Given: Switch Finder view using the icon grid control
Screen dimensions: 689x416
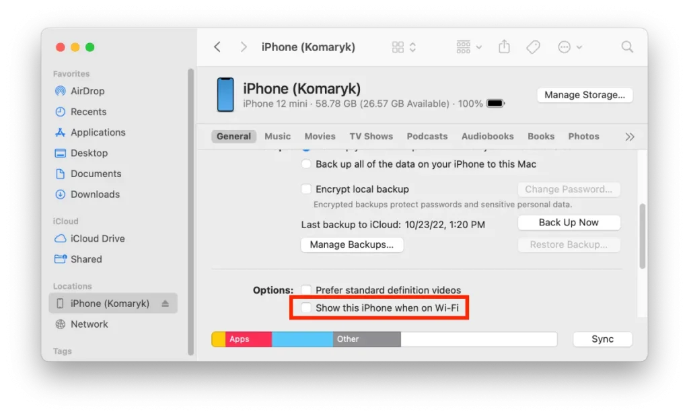Looking at the screenshot, I should tap(404, 47).
